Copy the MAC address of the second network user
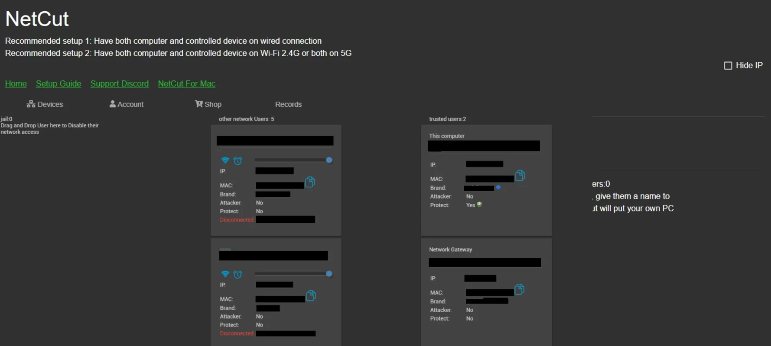Screen dimensions: 771x346 tap(311, 296)
